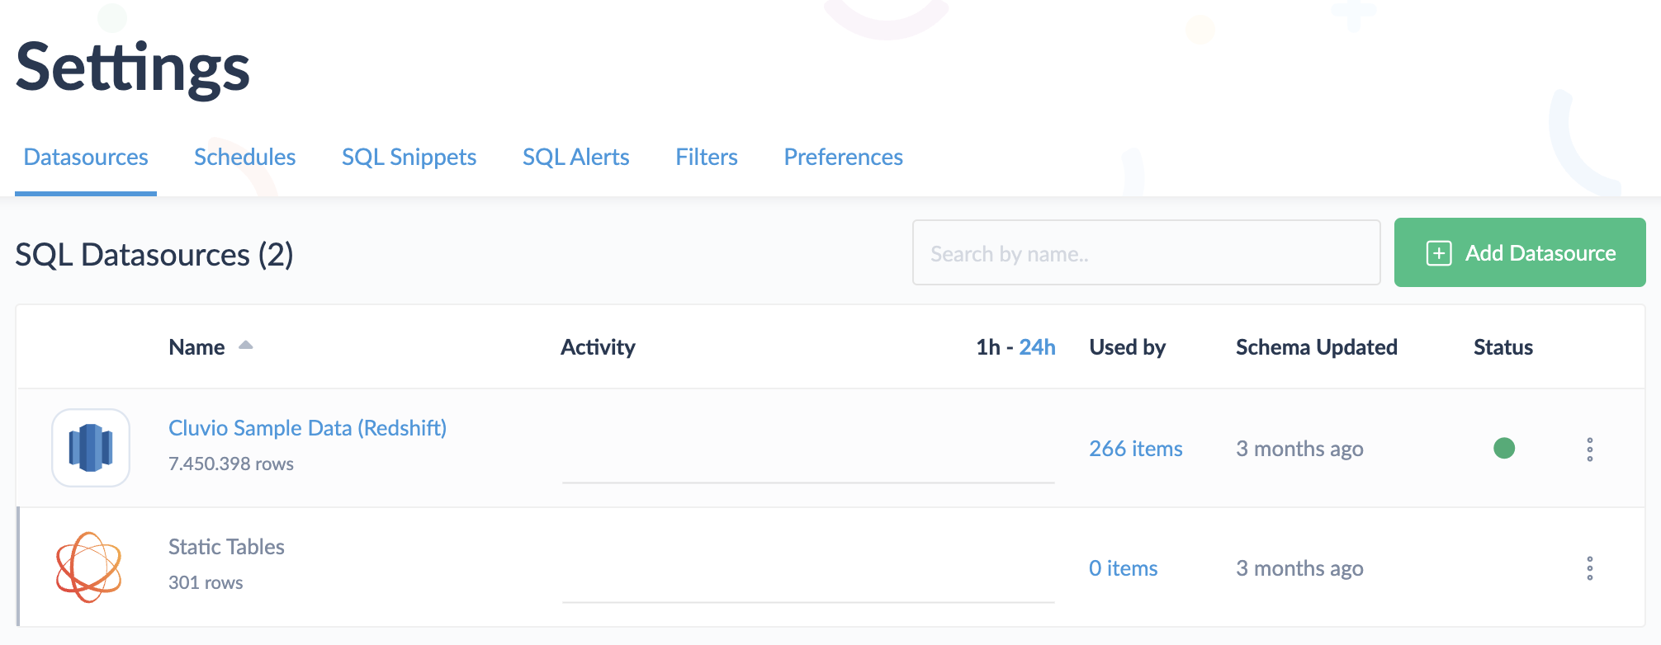
Task: Click the Static Tables atom icon
Action: [89, 567]
